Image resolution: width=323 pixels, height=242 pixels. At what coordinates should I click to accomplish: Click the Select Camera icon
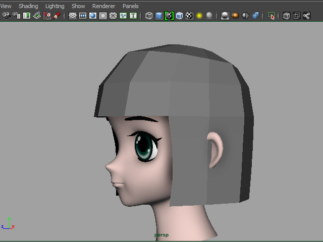click(6, 16)
